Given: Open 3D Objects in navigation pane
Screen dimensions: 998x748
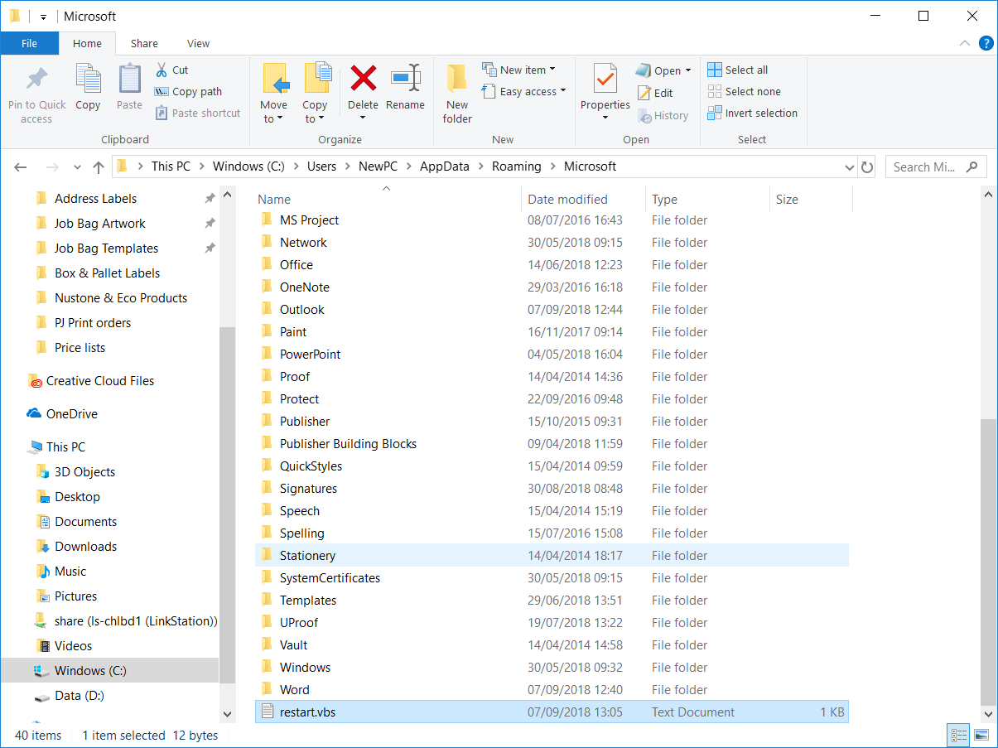Looking at the screenshot, I should click(x=76, y=472).
